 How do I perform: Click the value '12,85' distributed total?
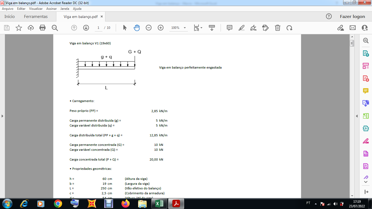coord(154,135)
